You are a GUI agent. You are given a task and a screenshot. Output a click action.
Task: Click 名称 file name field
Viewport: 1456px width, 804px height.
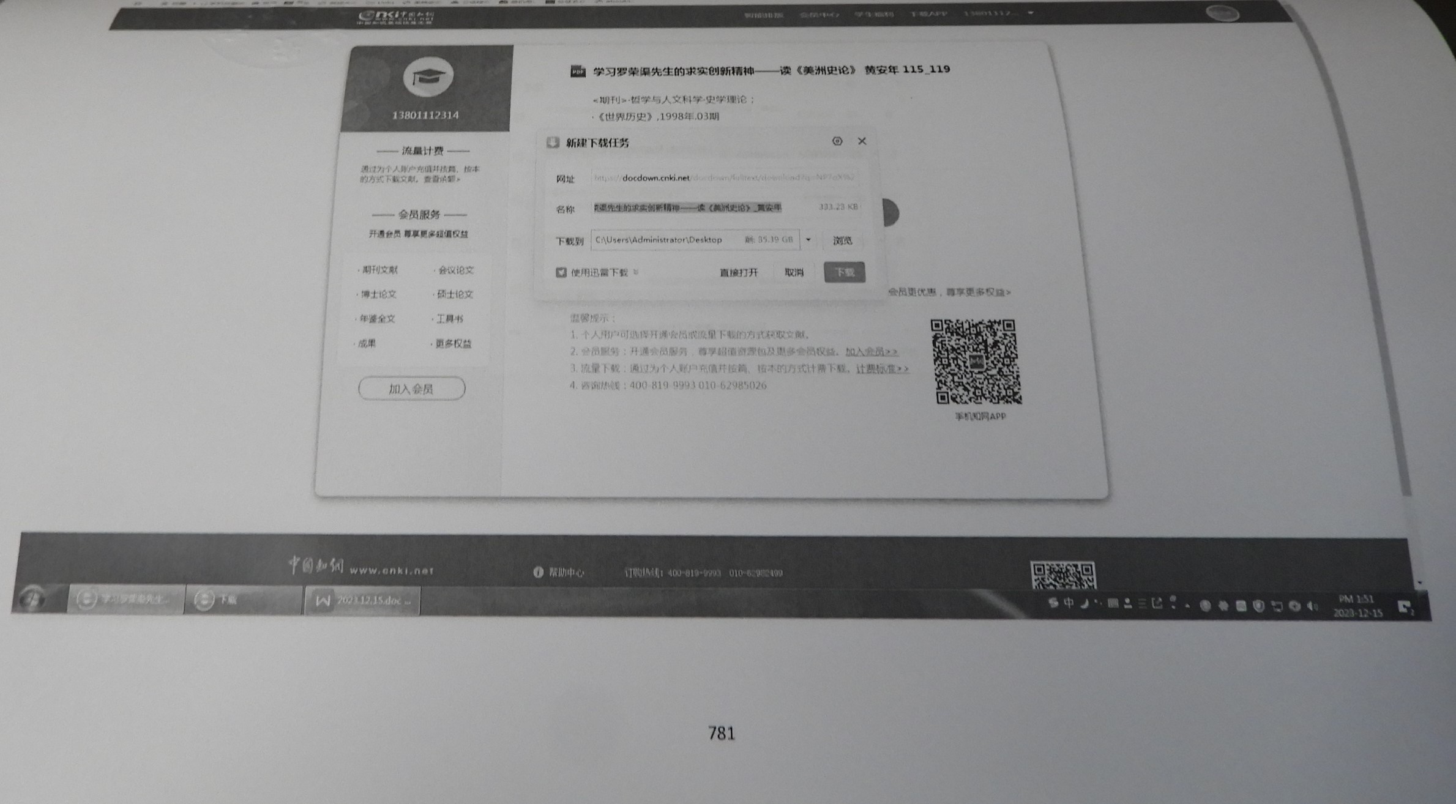coord(725,208)
